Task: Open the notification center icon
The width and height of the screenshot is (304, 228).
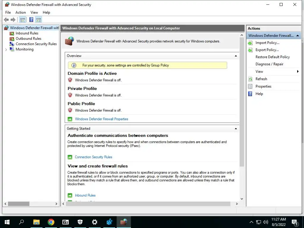Action: click(295, 222)
